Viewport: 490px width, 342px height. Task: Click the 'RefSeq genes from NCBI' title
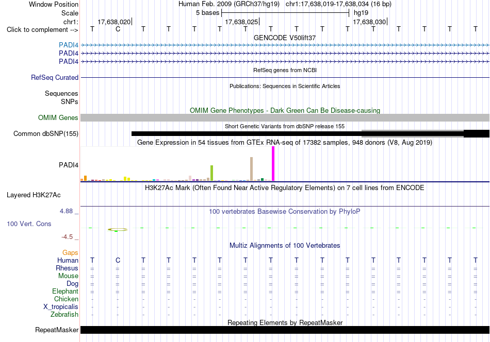pos(285,70)
